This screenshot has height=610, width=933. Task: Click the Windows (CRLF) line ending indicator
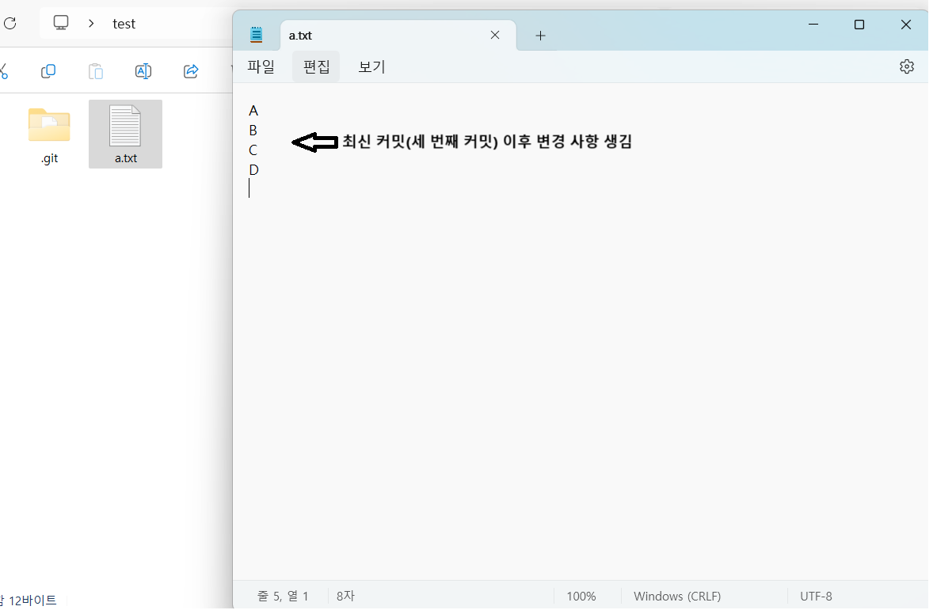(677, 597)
